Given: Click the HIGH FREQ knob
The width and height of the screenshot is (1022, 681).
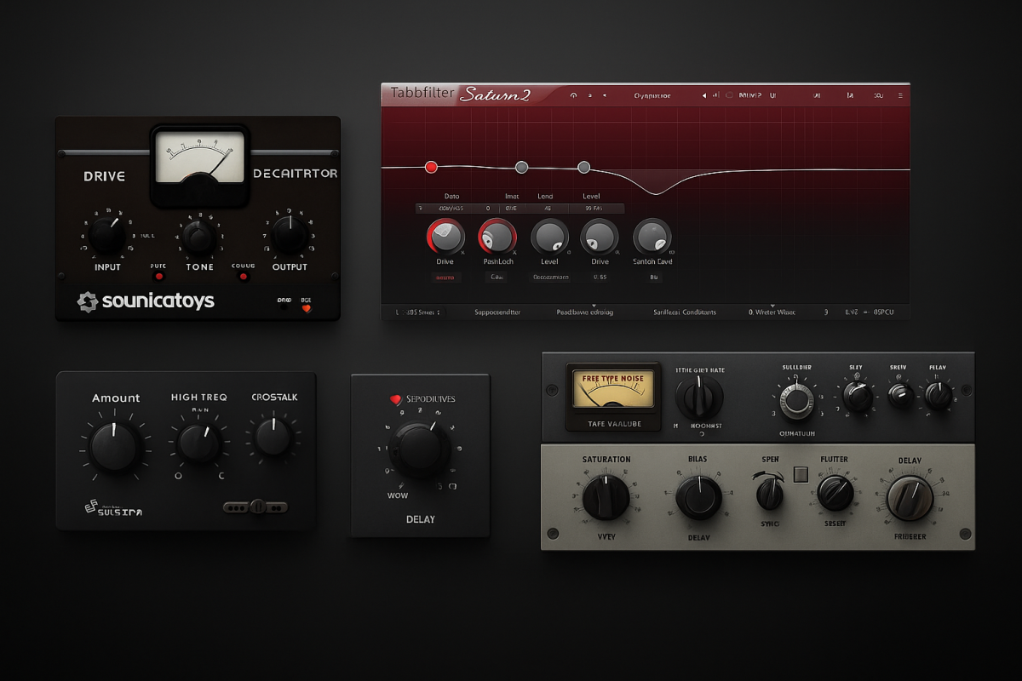Looking at the screenshot, I should click(x=198, y=443).
